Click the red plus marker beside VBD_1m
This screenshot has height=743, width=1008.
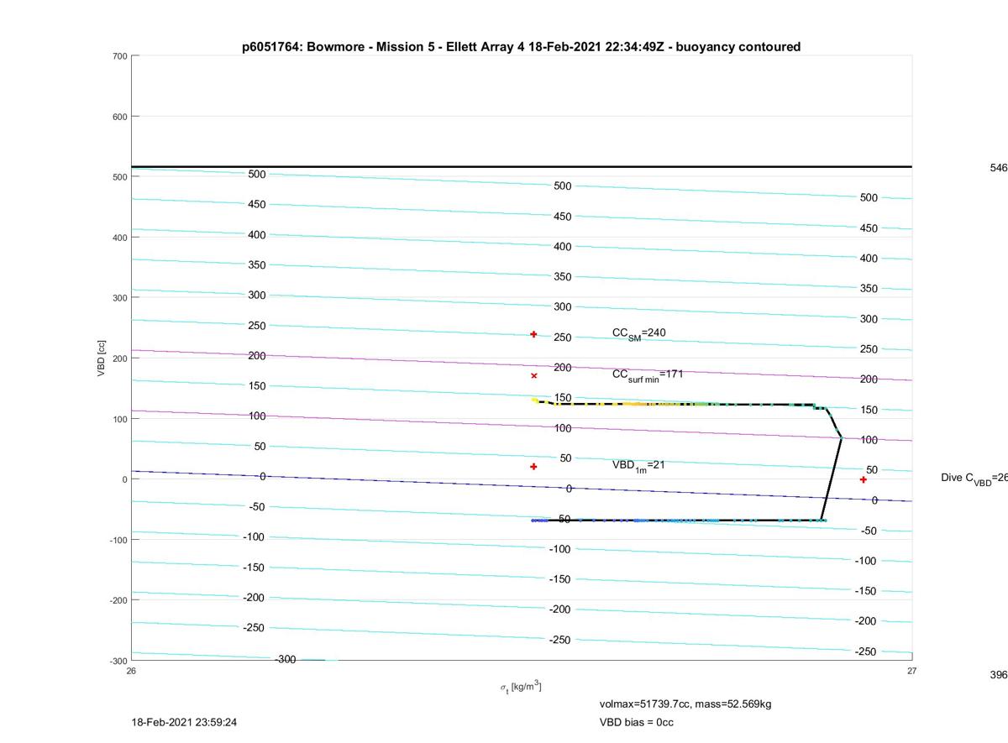(533, 466)
